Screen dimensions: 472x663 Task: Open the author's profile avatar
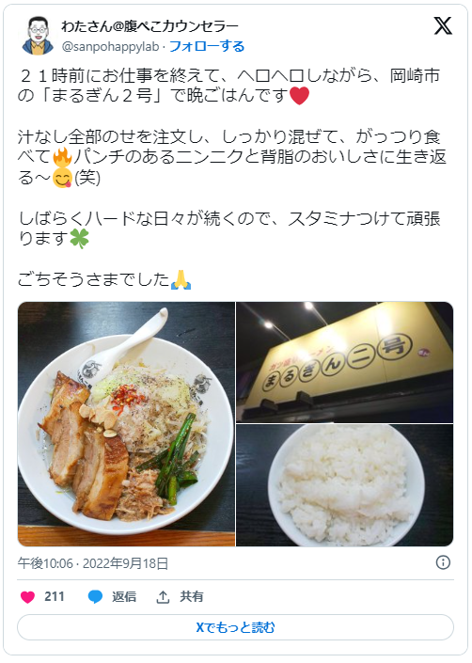[x=38, y=36]
